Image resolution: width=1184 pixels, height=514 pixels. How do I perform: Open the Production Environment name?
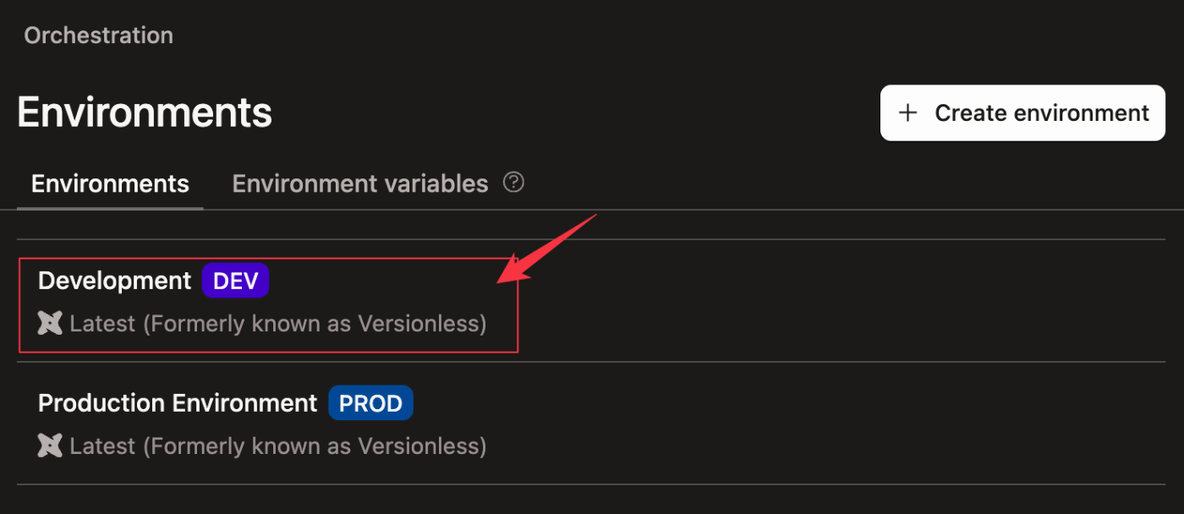coord(178,403)
